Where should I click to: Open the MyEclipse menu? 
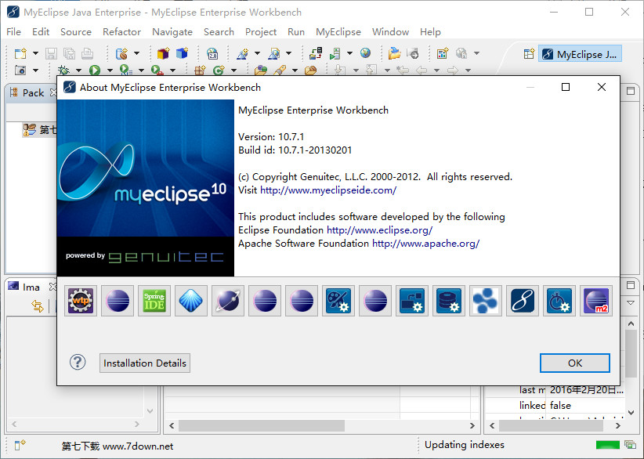tap(338, 32)
